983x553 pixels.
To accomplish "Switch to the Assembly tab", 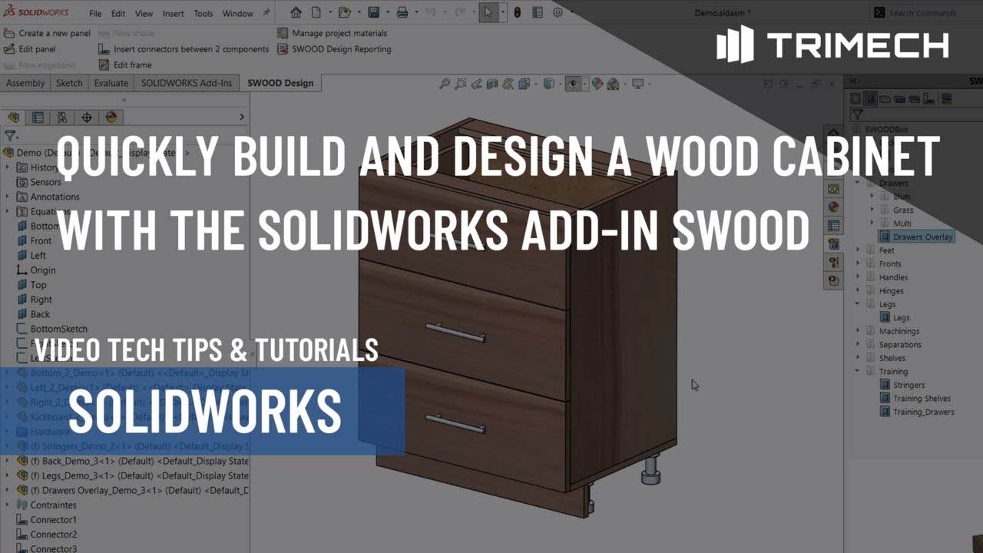I will pos(25,83).
